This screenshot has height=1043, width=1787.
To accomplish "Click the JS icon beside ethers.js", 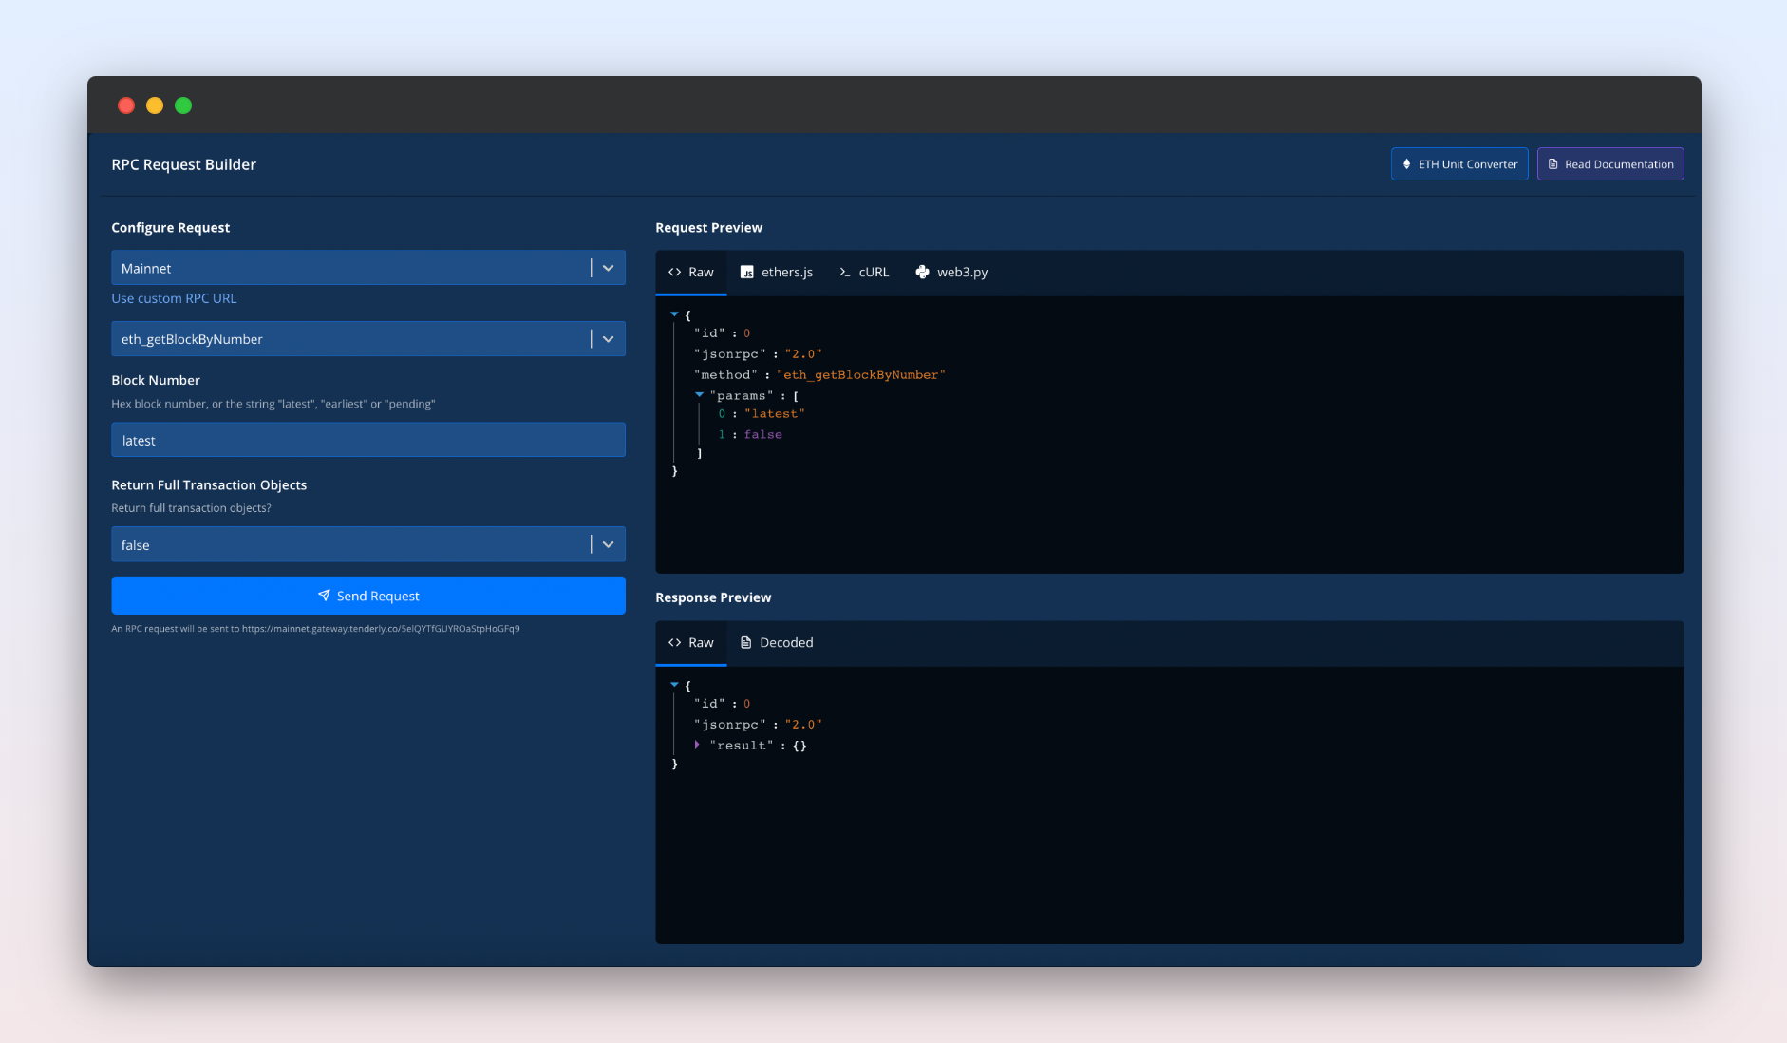I will pos(747,273).
